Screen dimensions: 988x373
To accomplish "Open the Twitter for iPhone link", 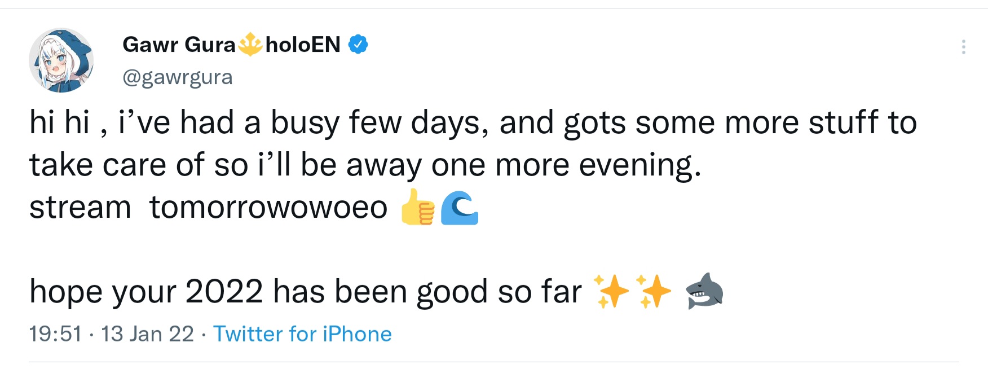I will [x=302, y=334].
